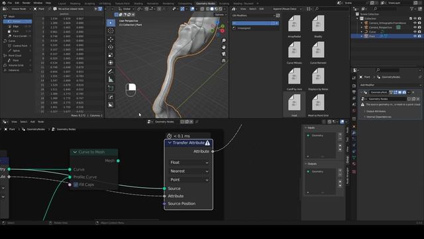Image resolution: width=424 pixels, height=239 pixels.
Task: Open the Help menu
Action: 48,3
